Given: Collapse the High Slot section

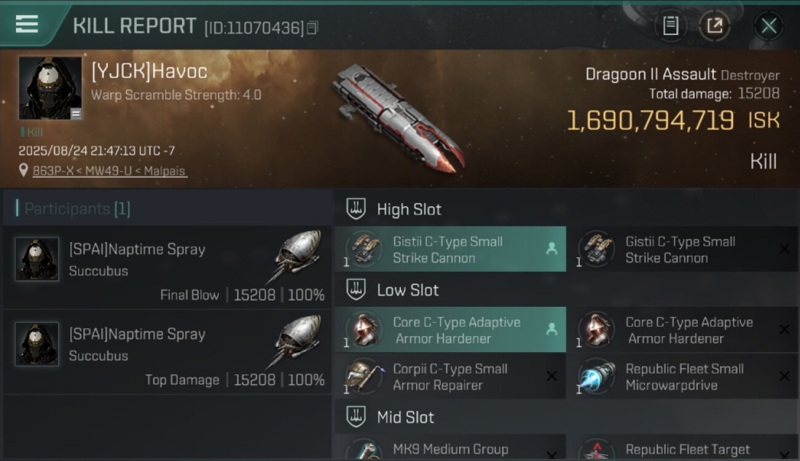Looking at the screenshot, I should [566, 209].
